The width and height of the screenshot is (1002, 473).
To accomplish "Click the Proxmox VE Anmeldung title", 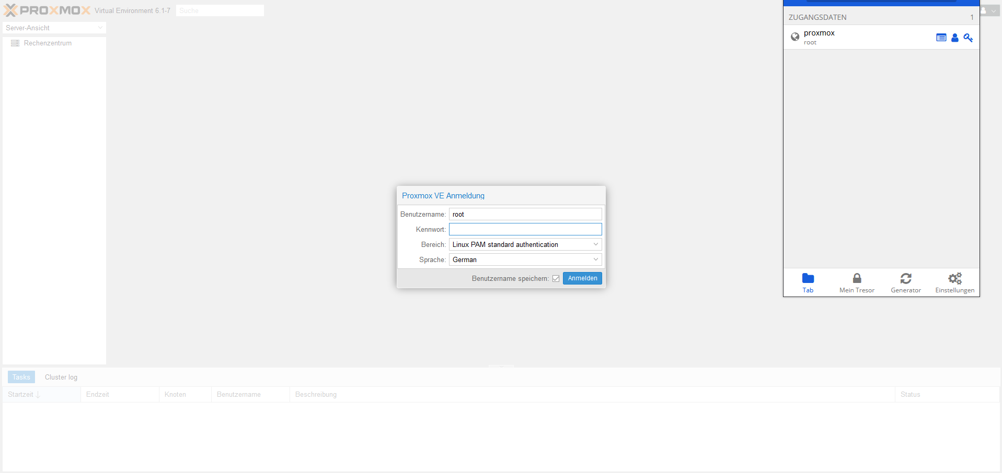I will point(443,196).
